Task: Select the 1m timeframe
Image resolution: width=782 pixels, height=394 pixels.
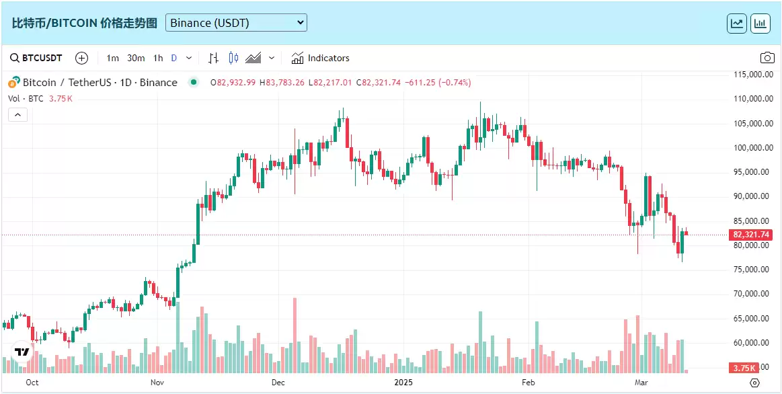Action: pyautogui.click(x=113, y=58)
